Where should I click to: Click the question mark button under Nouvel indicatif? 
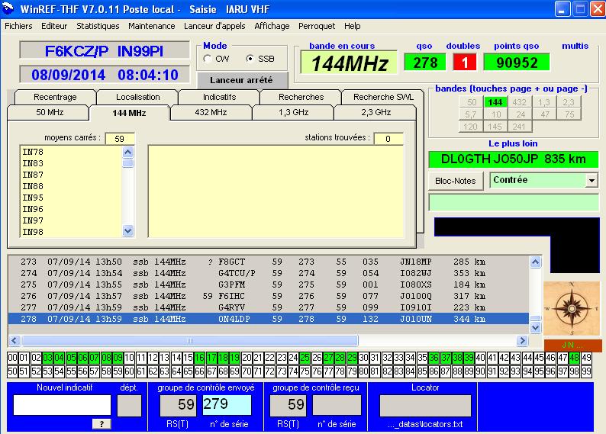point(102,424)
